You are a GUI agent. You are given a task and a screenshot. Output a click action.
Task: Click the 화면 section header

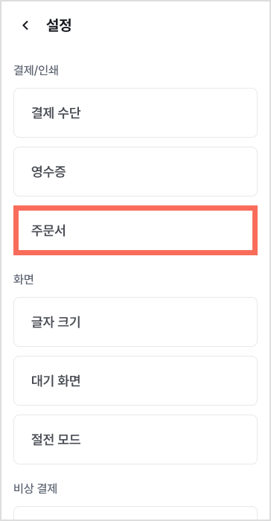click(24, 280)
